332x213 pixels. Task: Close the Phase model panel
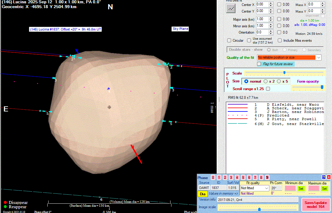coord(329,177)
